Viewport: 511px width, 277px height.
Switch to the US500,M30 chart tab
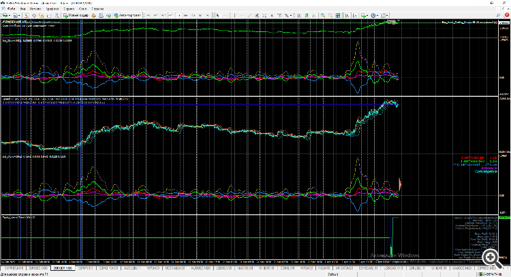click(x=224, y=268)
